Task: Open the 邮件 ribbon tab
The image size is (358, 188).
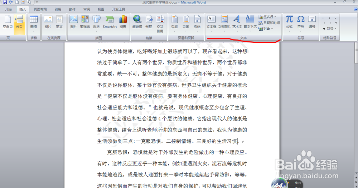Action: point(72,9)
